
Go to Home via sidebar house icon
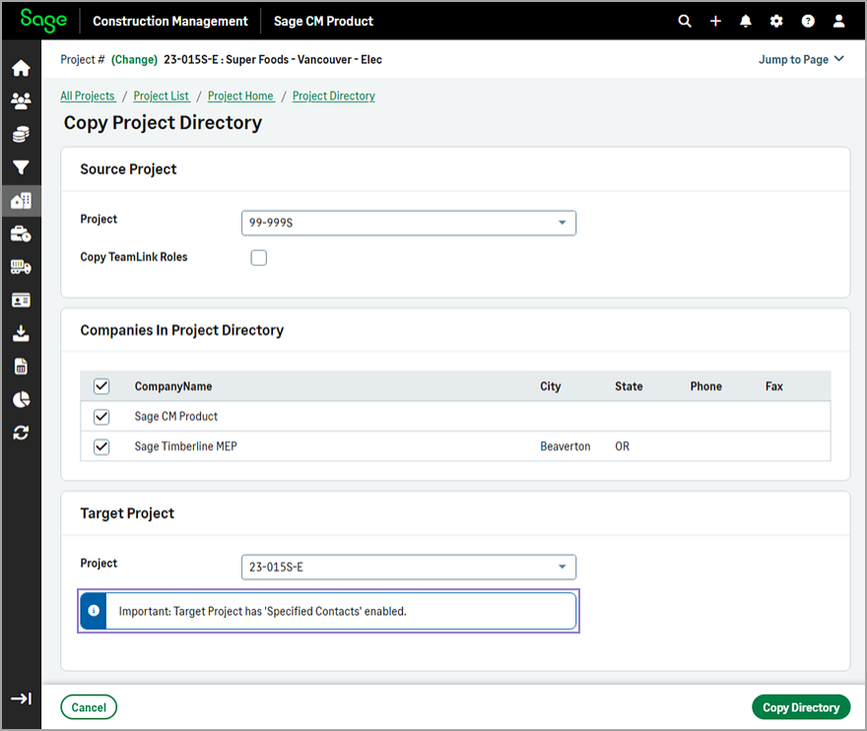pos(21,68)
